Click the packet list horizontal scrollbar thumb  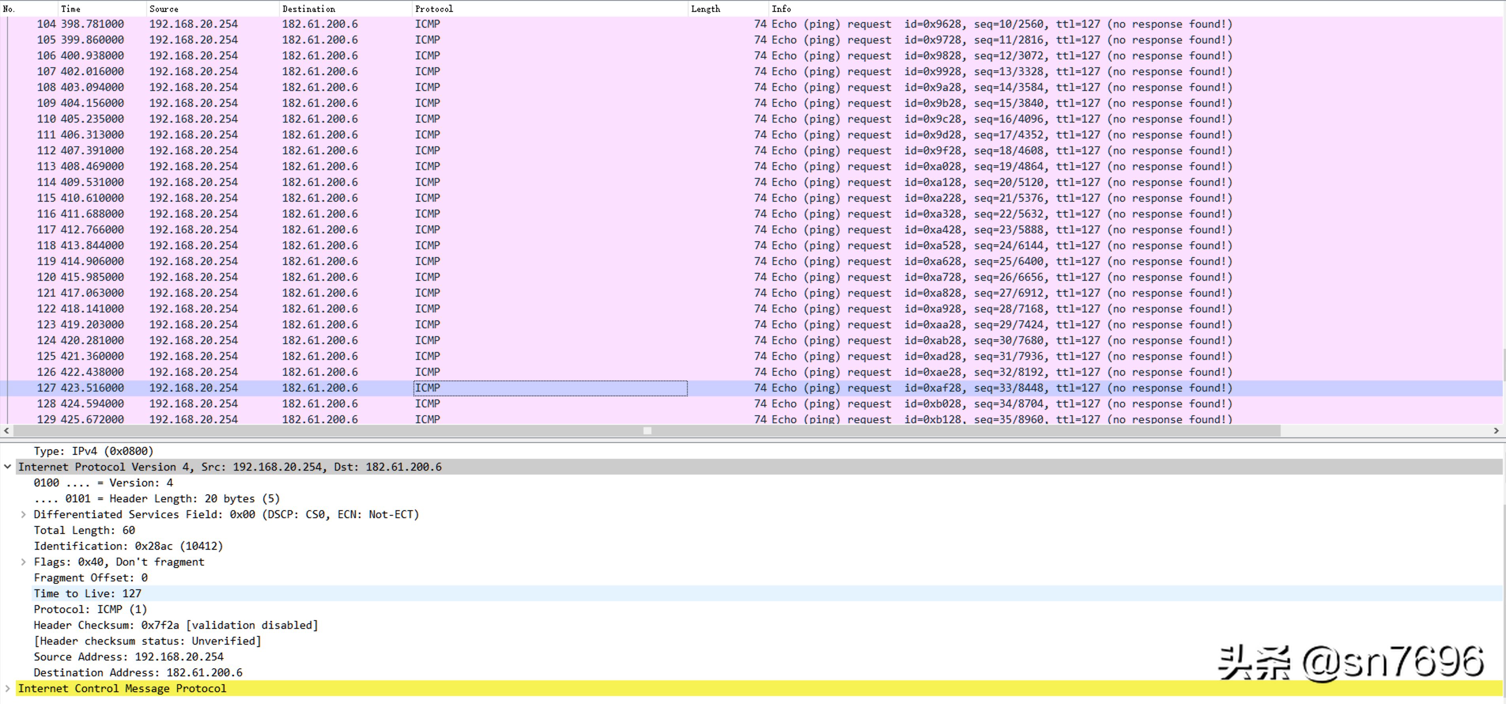coord(647,431)
